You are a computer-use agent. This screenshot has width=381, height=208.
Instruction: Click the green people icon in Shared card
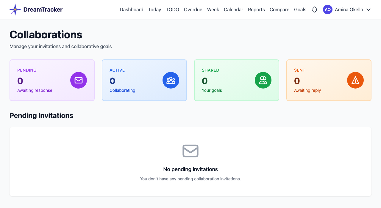coord(263,80)
